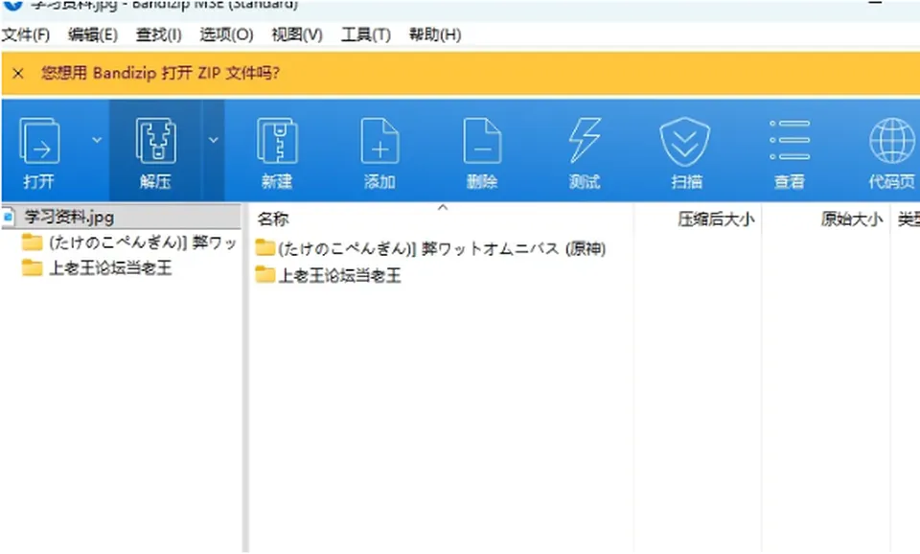Viewport: 920px width, 554px height.
Task: Click the Test (测试) lightning icon
Action: click(585, 140)
